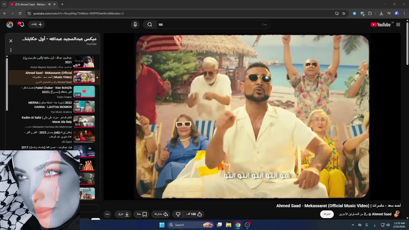Dislike the video with thumbs down
Image resolution: width=409 pixels, height=230 pixels.
point(178,214)
